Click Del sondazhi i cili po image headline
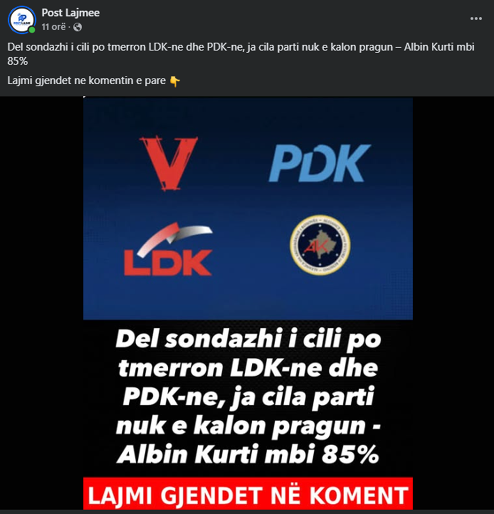The image size is (494, 514). click(x=248, y=339)
